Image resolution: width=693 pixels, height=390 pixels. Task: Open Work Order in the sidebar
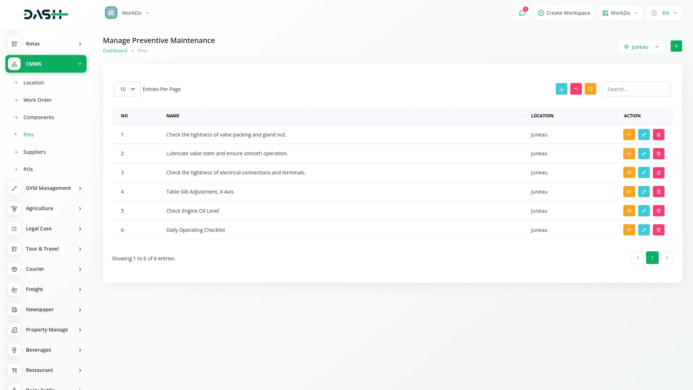click(x=38, y=100)
